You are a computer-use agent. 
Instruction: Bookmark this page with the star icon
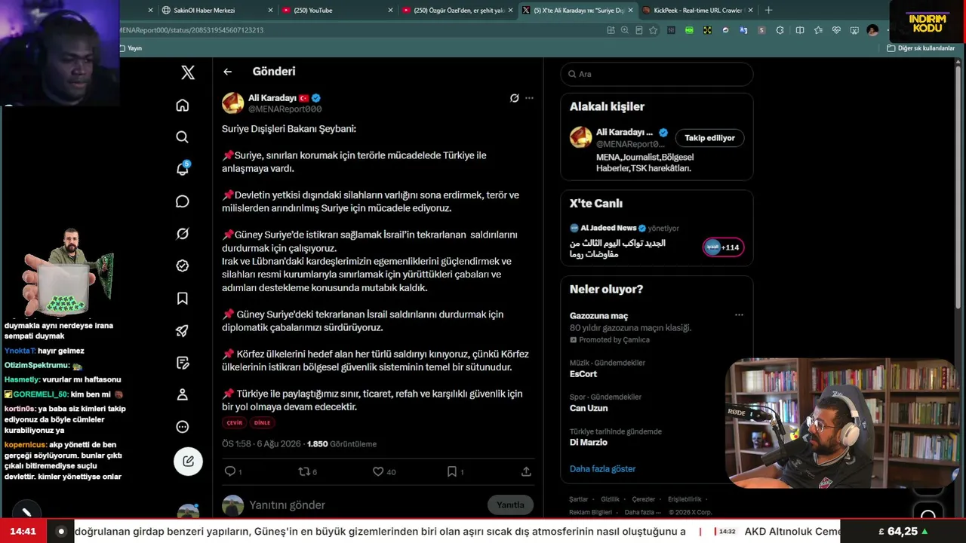[654, 30]
